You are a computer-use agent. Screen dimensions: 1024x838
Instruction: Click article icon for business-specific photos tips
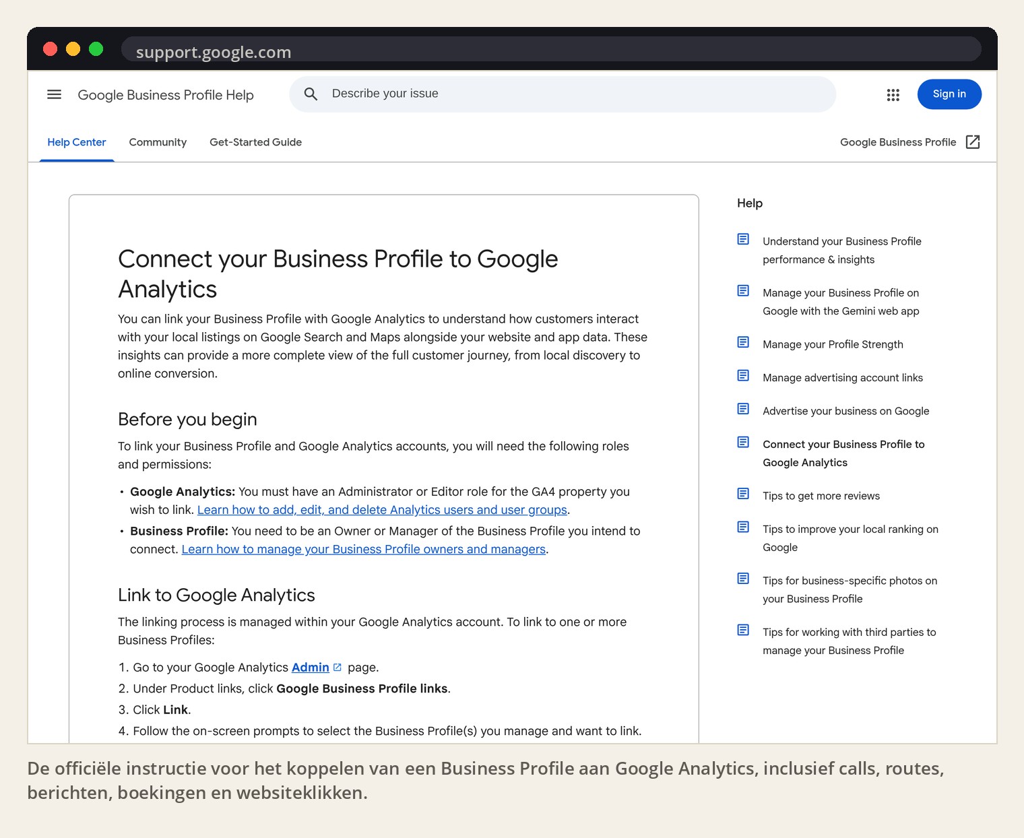(743, 579)
